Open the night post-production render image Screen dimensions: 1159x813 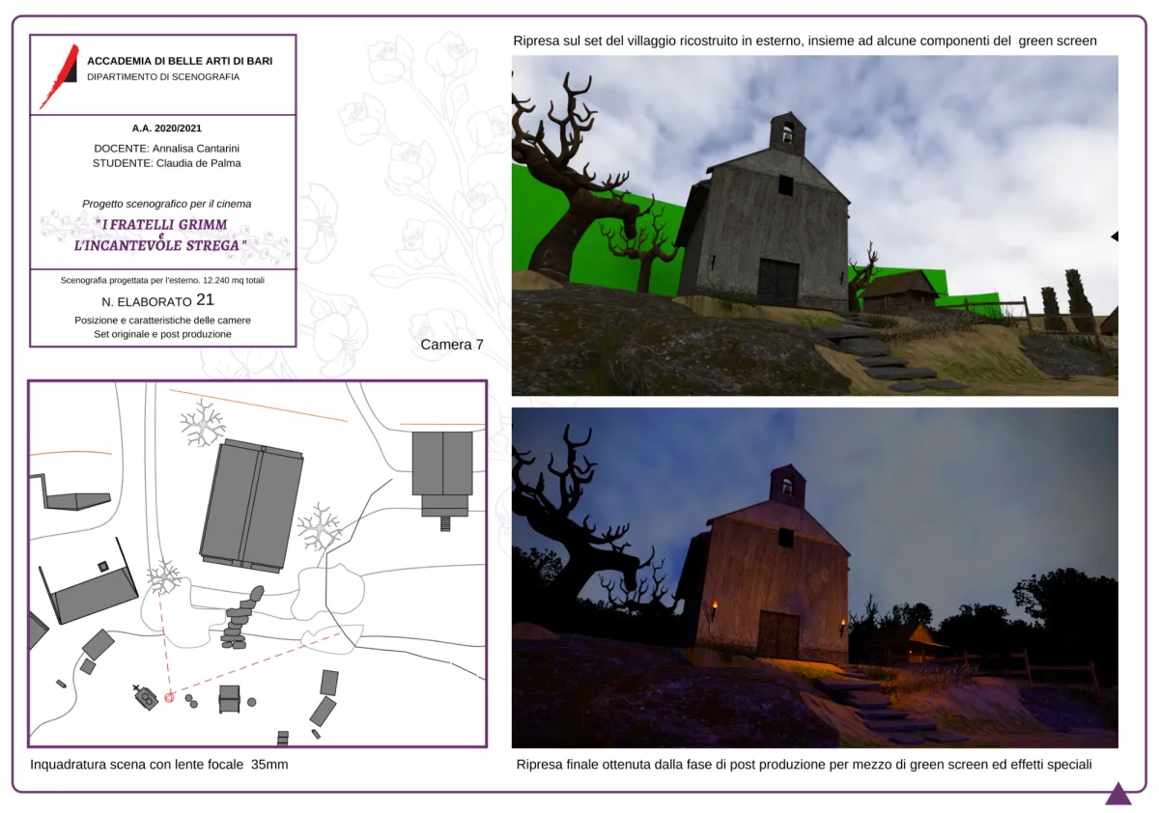[x=814, y=577]
